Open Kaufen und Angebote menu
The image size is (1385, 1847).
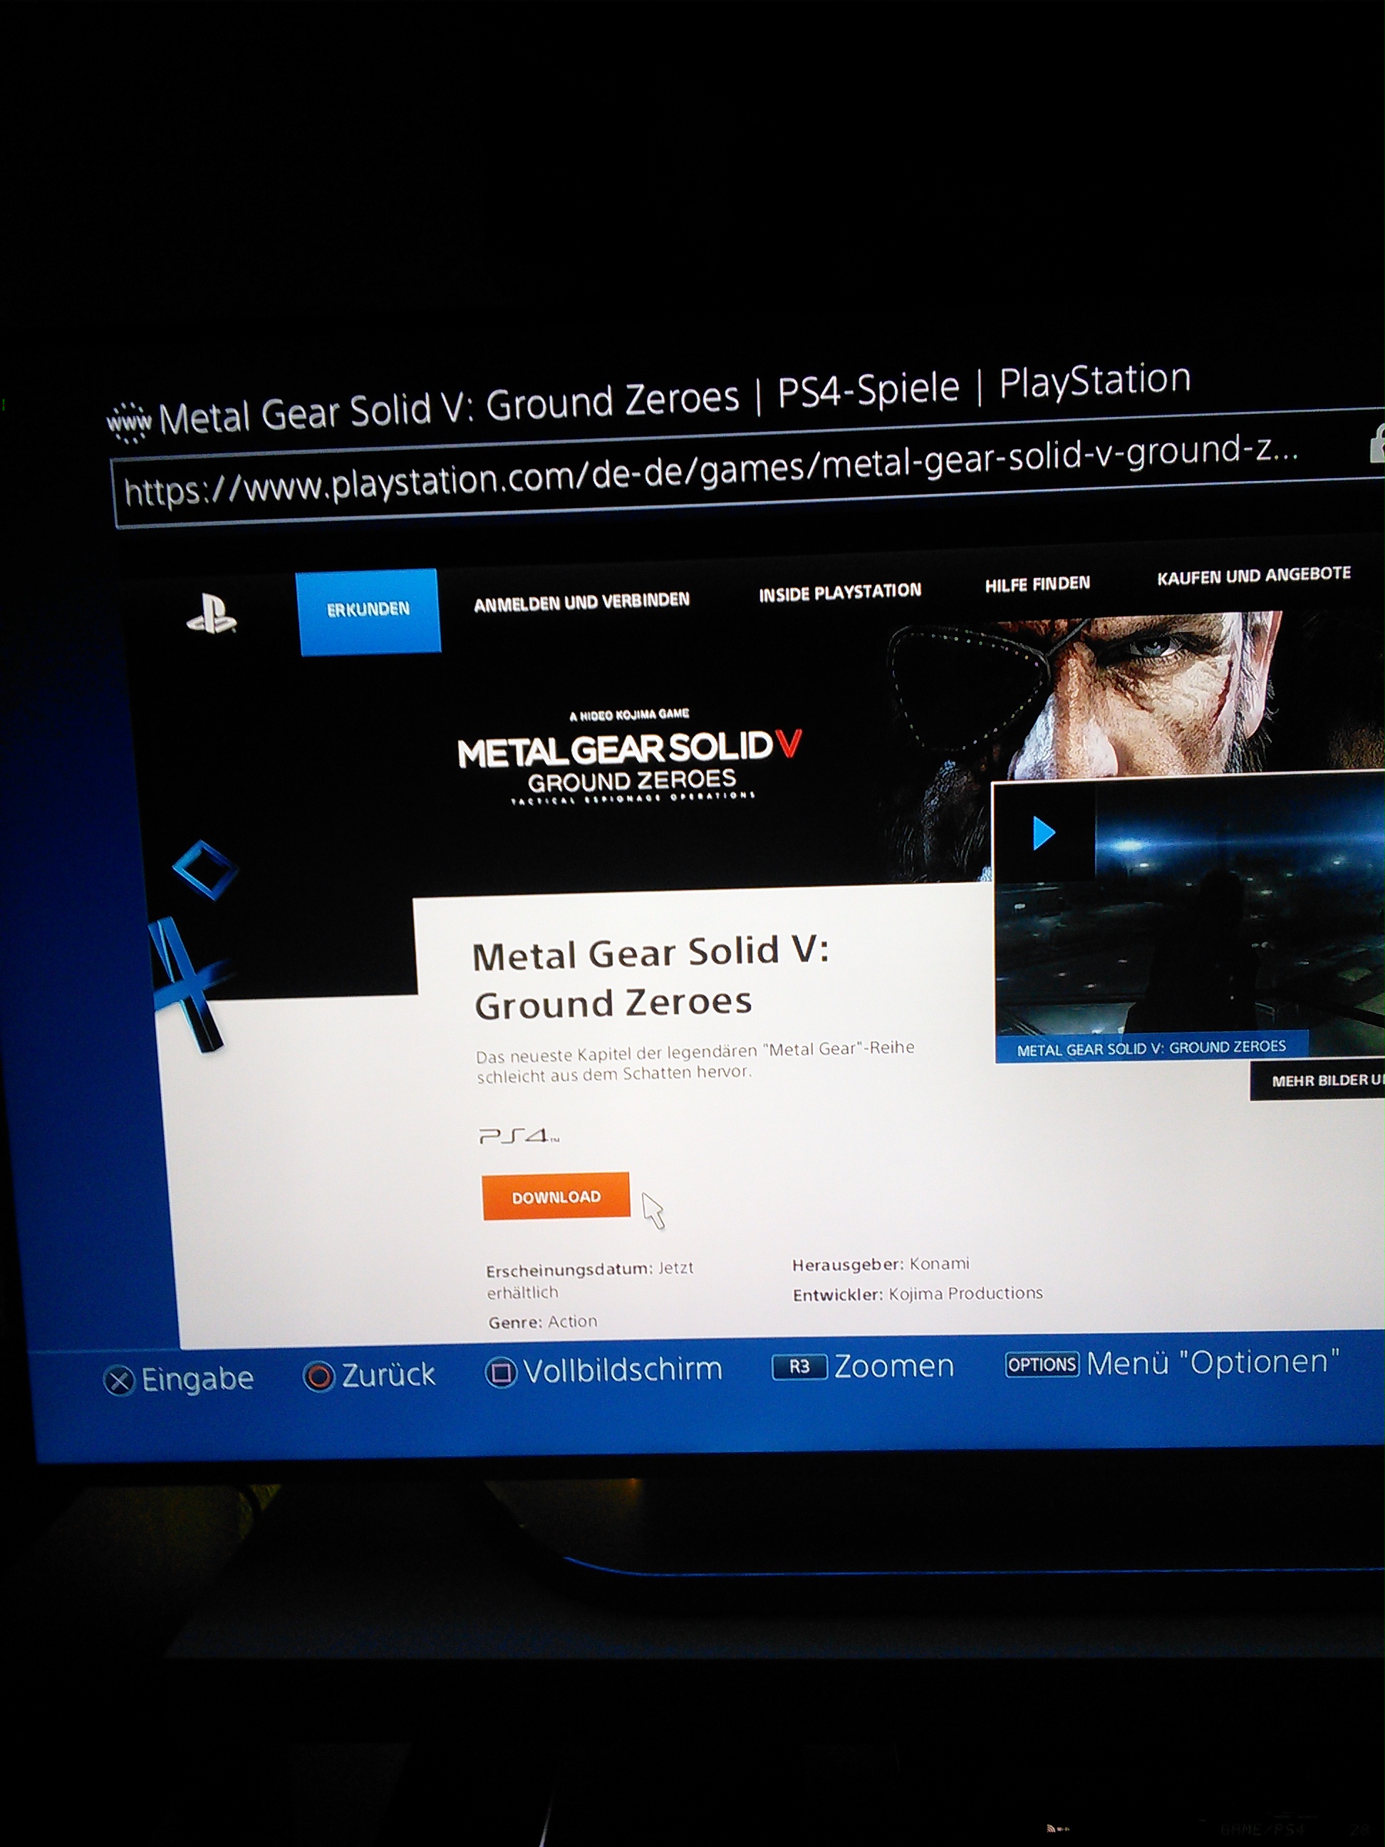[x=1253, y=575]
